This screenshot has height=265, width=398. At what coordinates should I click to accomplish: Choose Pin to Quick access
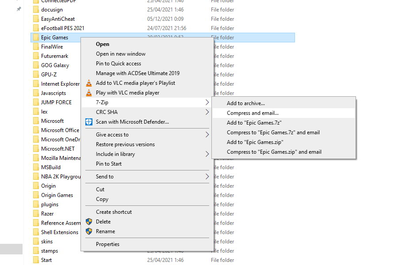tap(118, 64)
